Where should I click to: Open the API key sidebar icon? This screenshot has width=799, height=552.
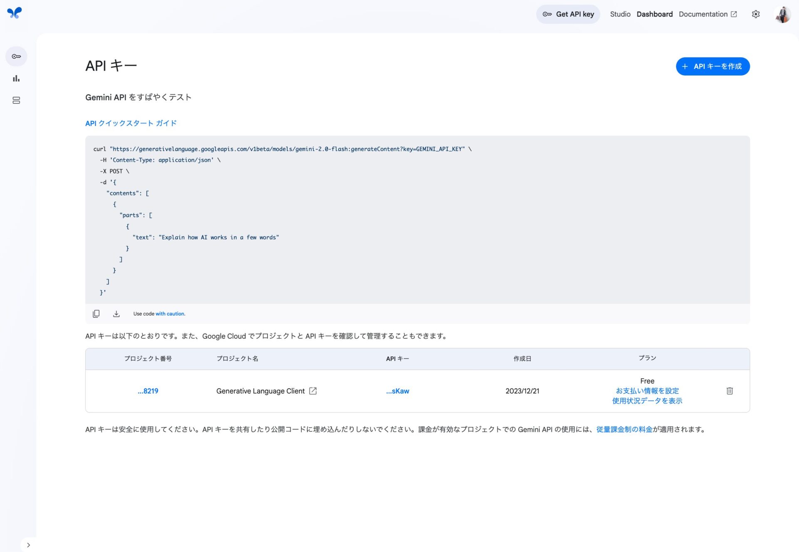(x=16, y=57)
